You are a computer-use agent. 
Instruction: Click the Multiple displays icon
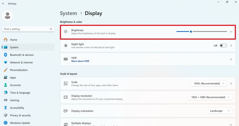point(66,124)
